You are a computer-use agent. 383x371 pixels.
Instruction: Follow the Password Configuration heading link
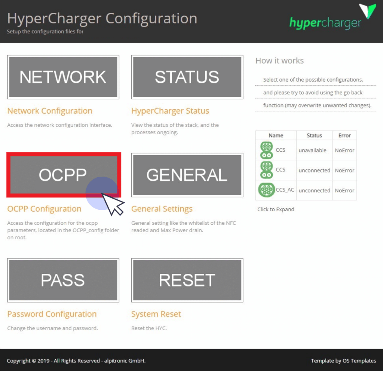coord(52,314)
